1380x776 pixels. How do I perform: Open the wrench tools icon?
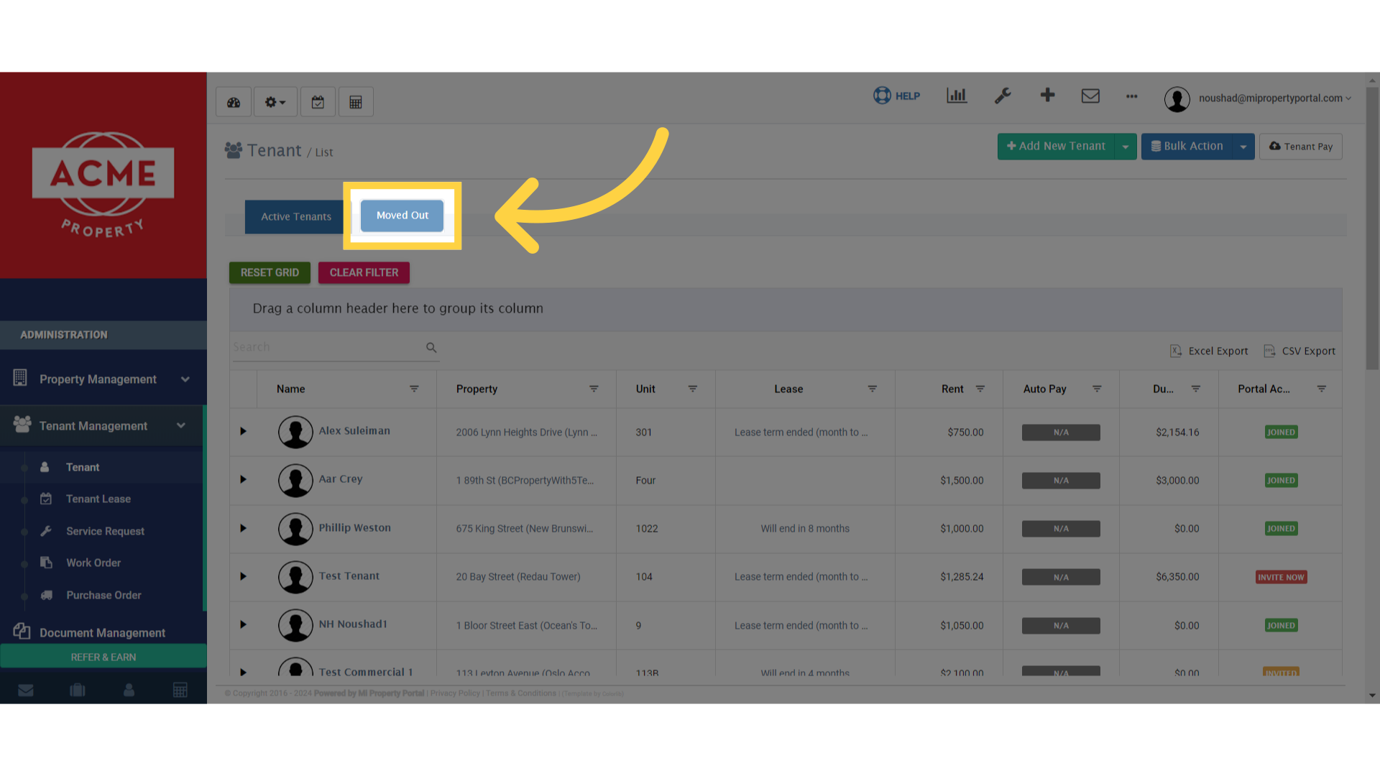coord(1003,96)
